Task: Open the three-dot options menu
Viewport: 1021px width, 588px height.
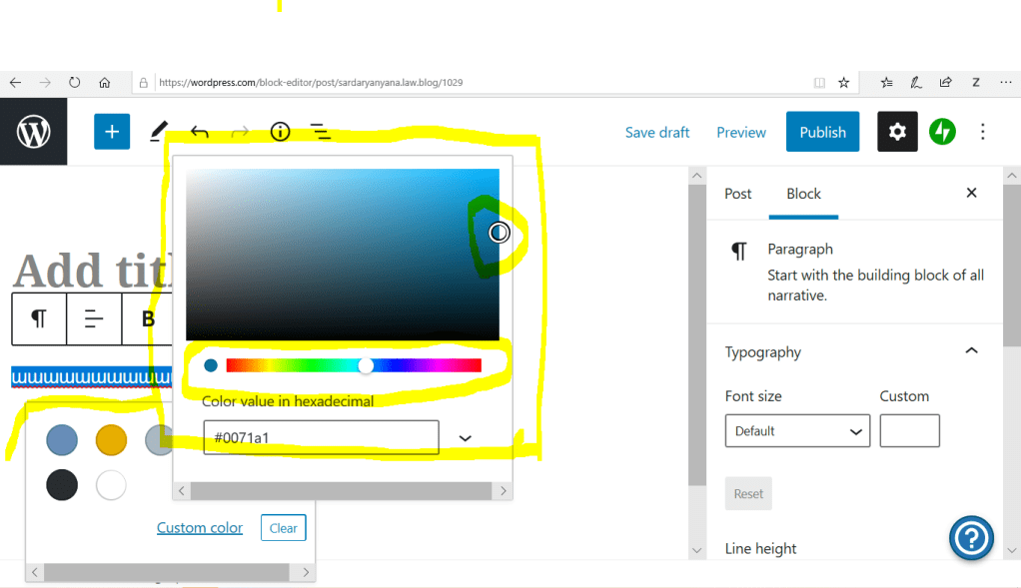Action: coord(983,132)
